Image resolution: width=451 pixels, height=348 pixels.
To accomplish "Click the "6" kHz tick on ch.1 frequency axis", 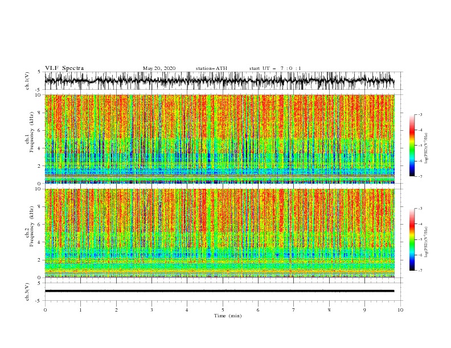I will (x=40, y=131).
